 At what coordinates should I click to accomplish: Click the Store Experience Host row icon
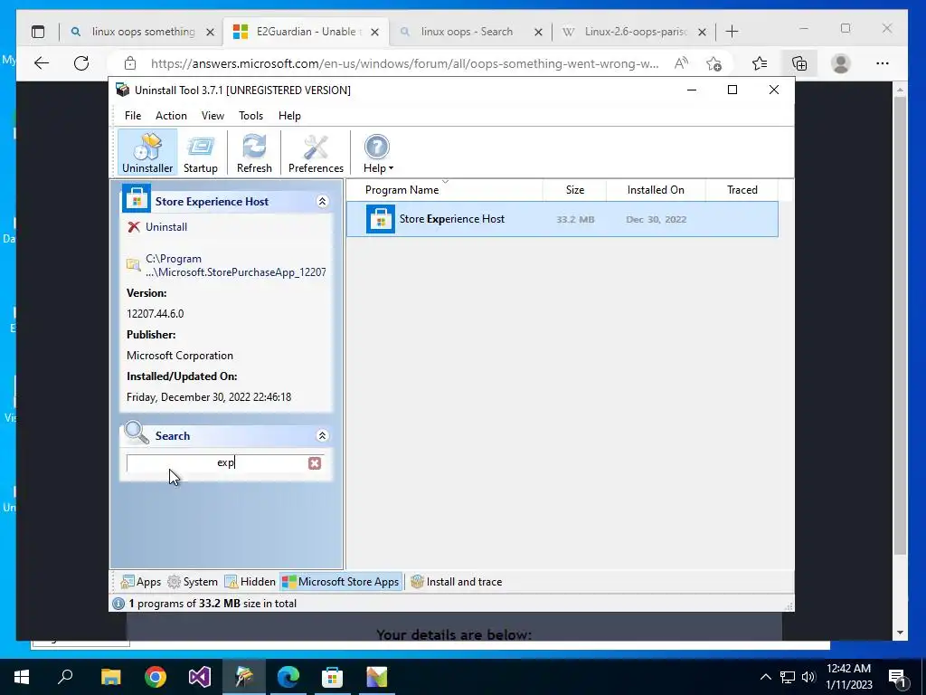(381, 219)
